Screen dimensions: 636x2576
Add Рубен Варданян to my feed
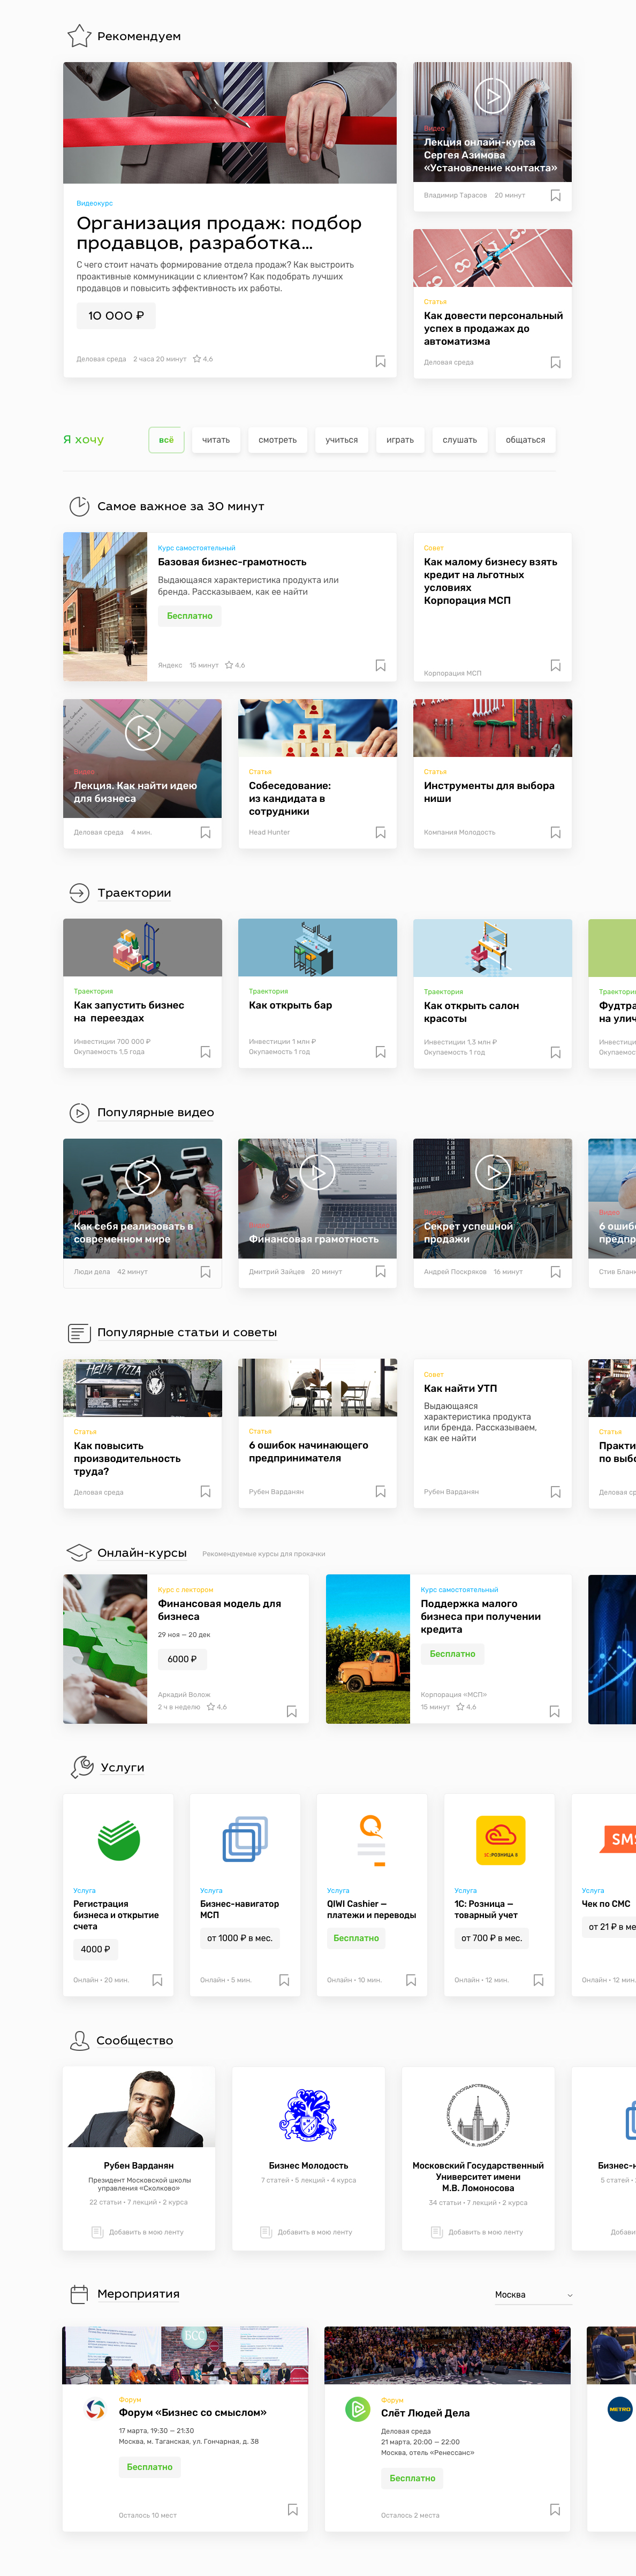coord(138,2232)
